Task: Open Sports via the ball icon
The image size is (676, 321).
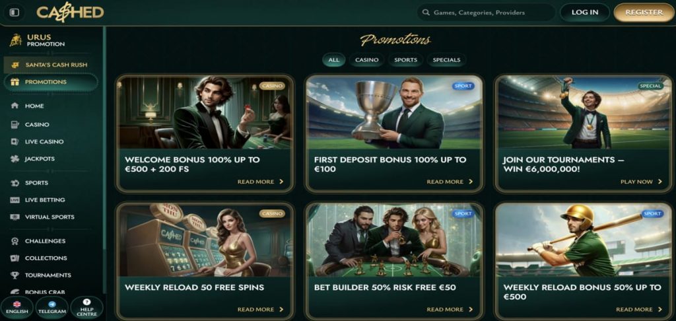Action: coord(15,183)
